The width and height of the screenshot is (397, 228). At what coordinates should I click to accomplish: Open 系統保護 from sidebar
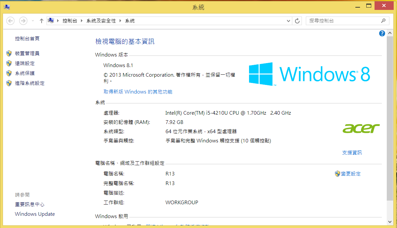coord(25,73)
